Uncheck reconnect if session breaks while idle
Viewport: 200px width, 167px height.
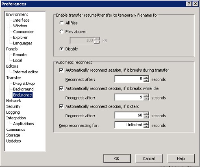click(61, 88)
